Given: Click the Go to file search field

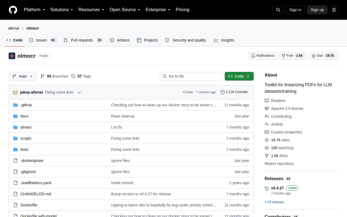Looking at the screenshot, I should coord(191,76).
